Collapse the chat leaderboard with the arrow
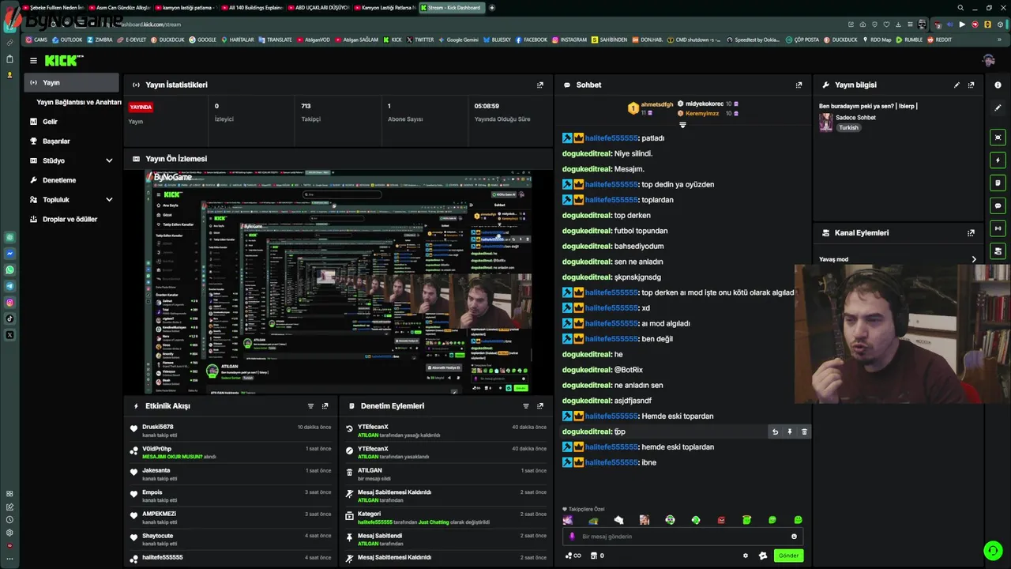Image resolution: width=1011 pixels, height=569 pixels. coord(683,125)
